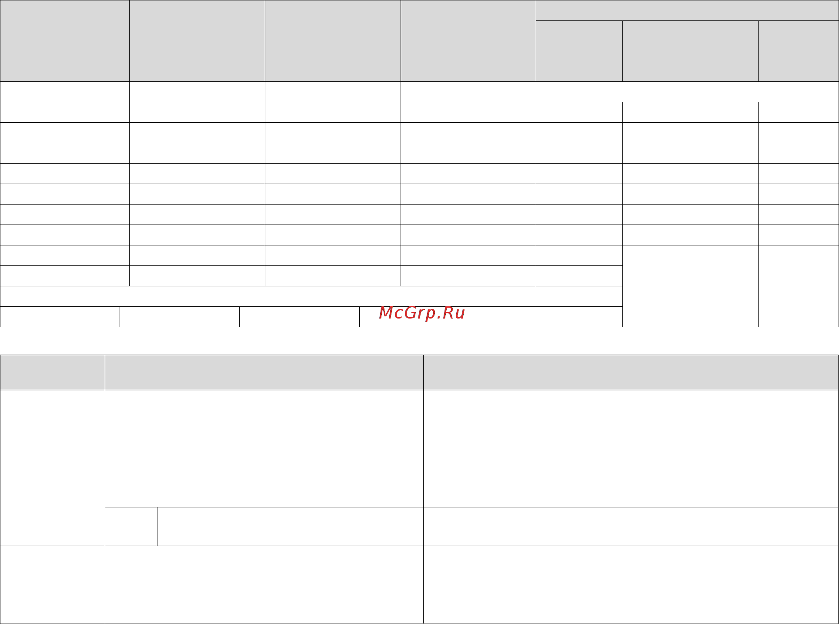The width and height of the screenshot is (839, 624).
Task: Click the red McGrp.Ru watermark link
Action: [x=422, y=313]
